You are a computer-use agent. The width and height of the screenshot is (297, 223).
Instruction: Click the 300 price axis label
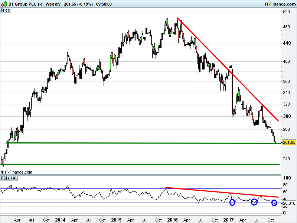point(287,116)
